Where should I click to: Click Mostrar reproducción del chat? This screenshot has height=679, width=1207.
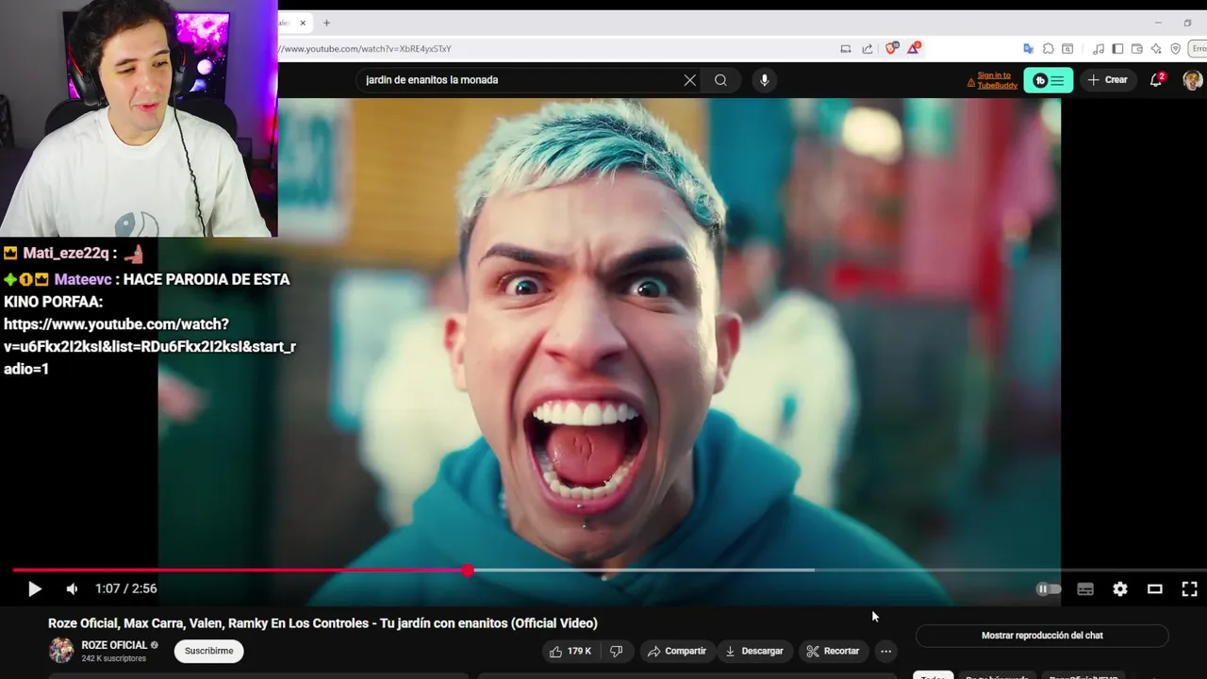(x=1042, y=636)
